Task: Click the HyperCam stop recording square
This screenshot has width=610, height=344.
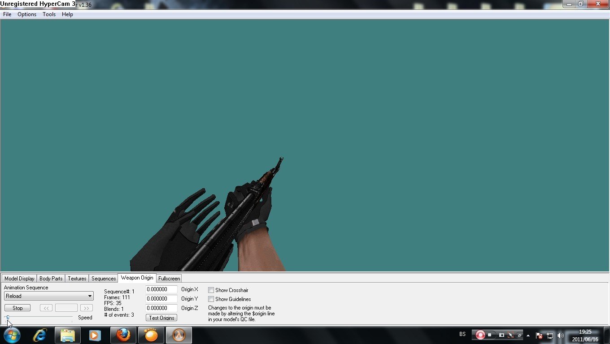Action: (490, 335)
